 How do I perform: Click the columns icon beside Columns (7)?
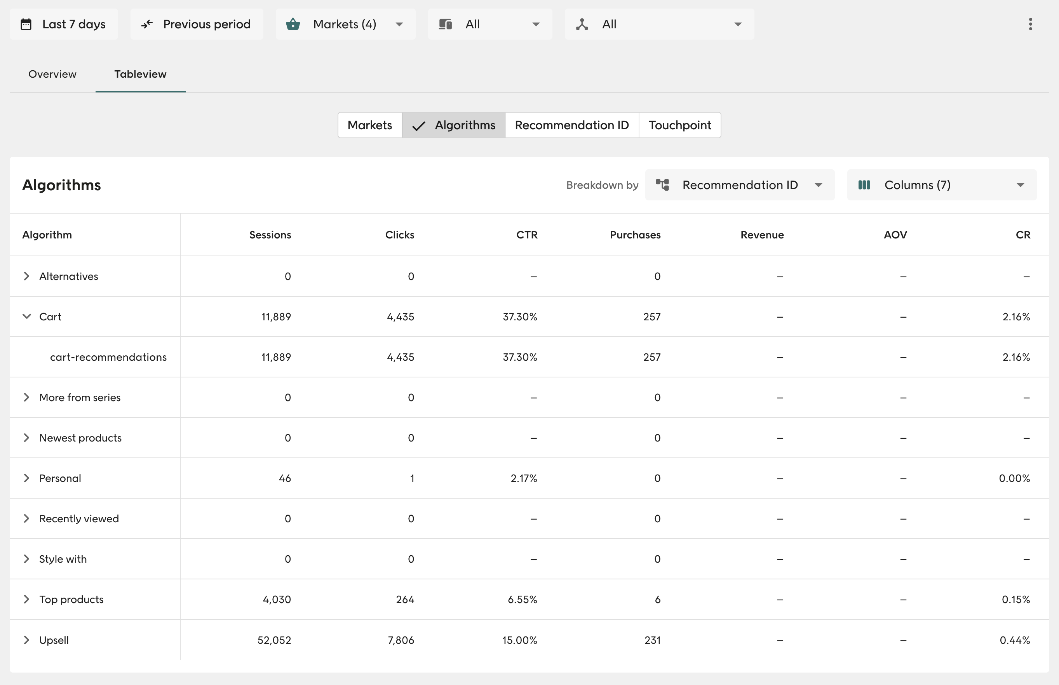pos(864,184)
